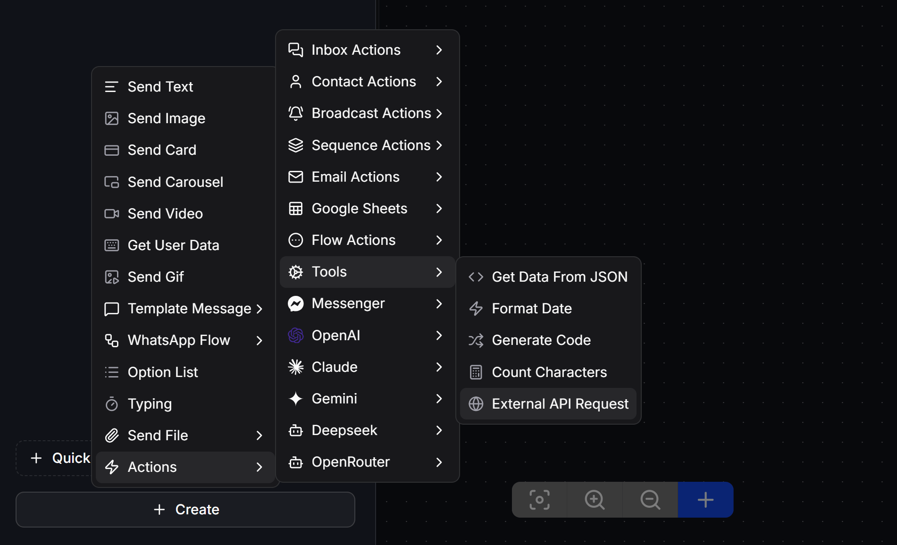Click the Messenger logo icon
This screenshot has height=545, width=897.
pyautogui.click(x=295, y=303)
